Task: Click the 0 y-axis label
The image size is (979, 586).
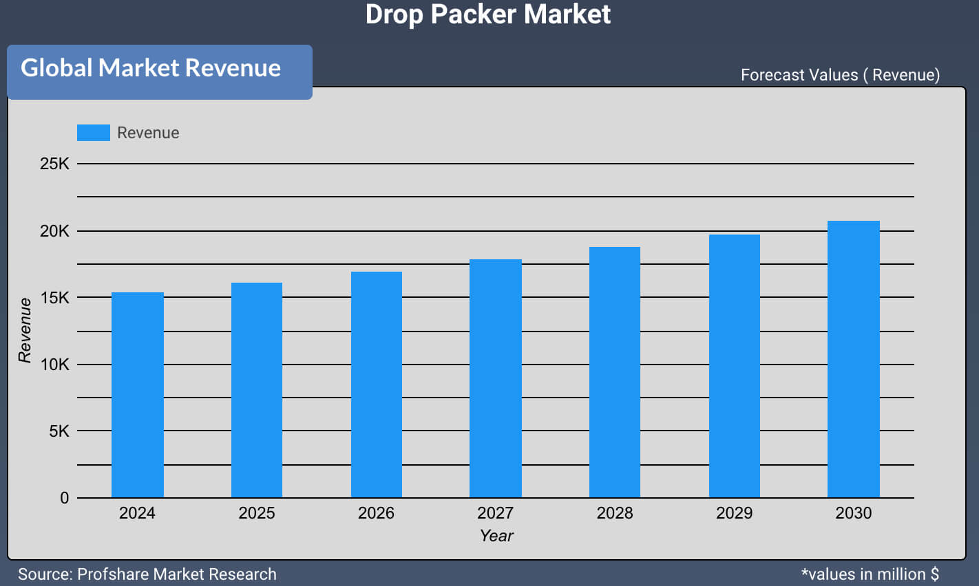Action: [x=65, y=498]
